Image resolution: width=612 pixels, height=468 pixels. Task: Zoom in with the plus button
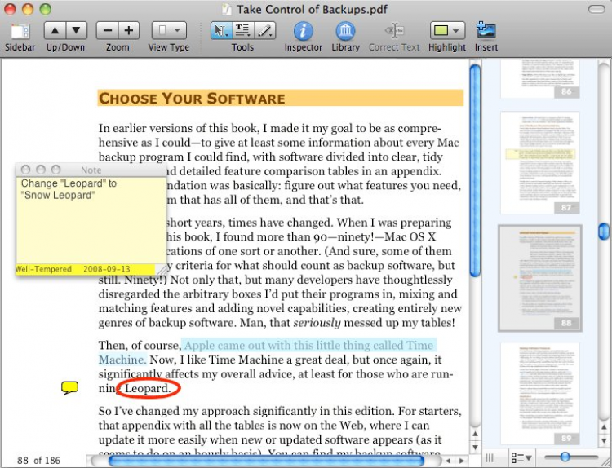[x=129, y=30]
